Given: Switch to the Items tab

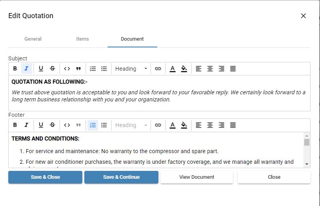Looking at the screenshot, I should click(x=82, y=39).
